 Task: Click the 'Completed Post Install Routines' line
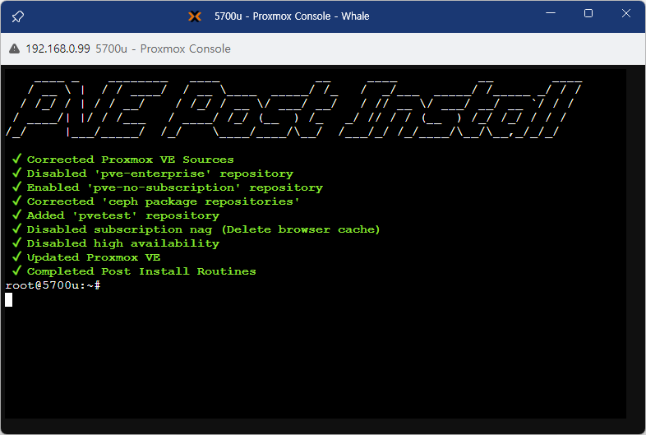(141, 271)
